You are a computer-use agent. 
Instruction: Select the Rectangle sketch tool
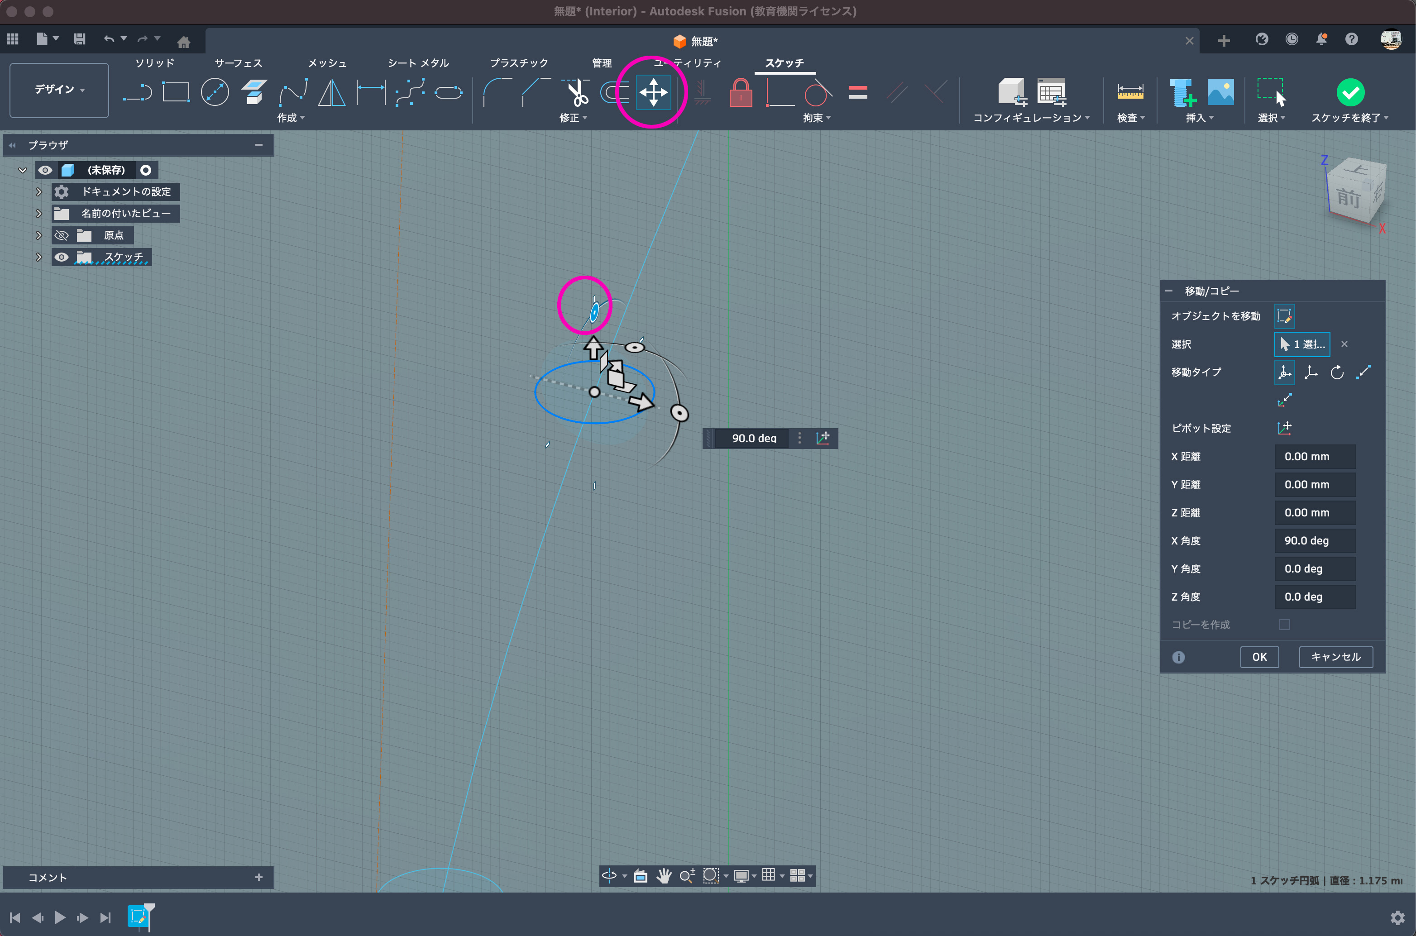point(176,92)
